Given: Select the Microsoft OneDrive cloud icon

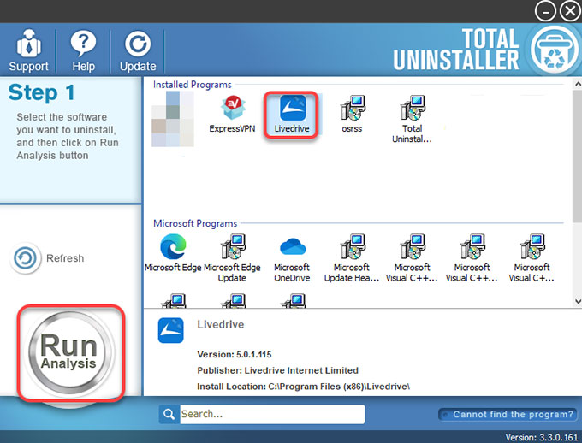Looking at the screenshot, I should pyautogui.click(x=292, y=258).
